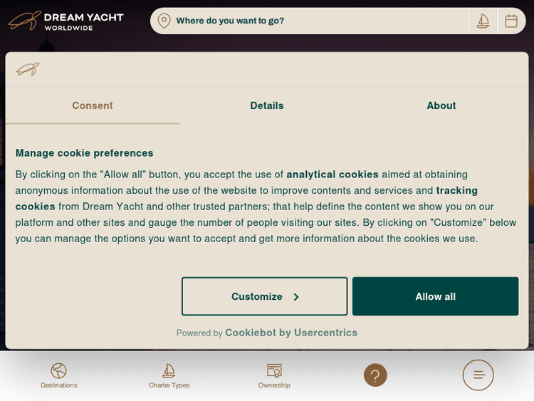Click the location pin icon in search bar
The image size is (534, 401).
tap(164, 21)
